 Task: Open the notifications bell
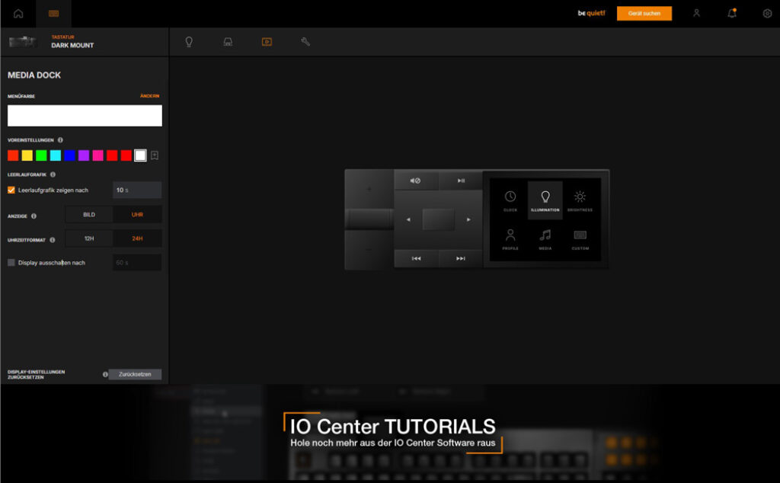click(x=732, y=14)
